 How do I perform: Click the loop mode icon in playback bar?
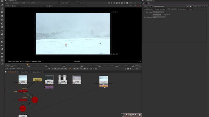pyautogui.click(x=49, y=69)
